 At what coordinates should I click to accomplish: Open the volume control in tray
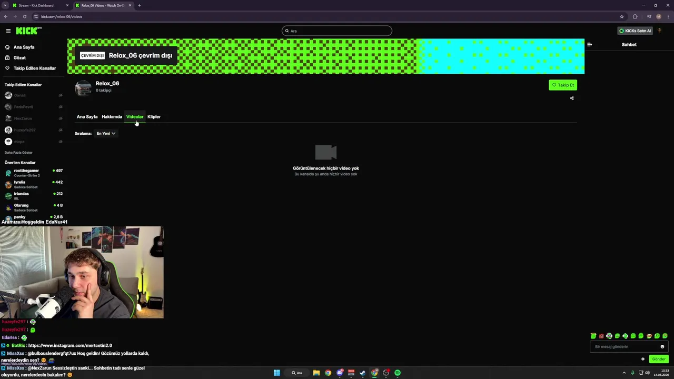pos(647,373)
